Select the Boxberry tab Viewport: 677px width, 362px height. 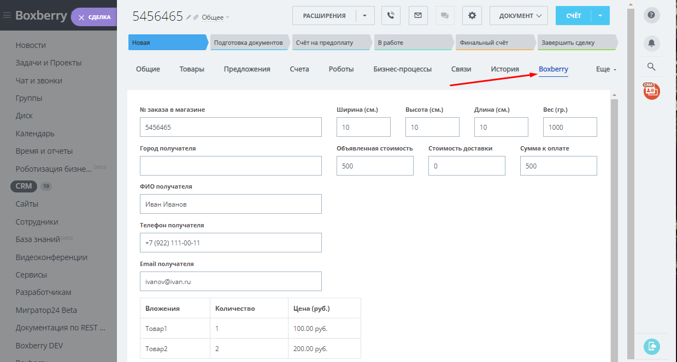554,69
